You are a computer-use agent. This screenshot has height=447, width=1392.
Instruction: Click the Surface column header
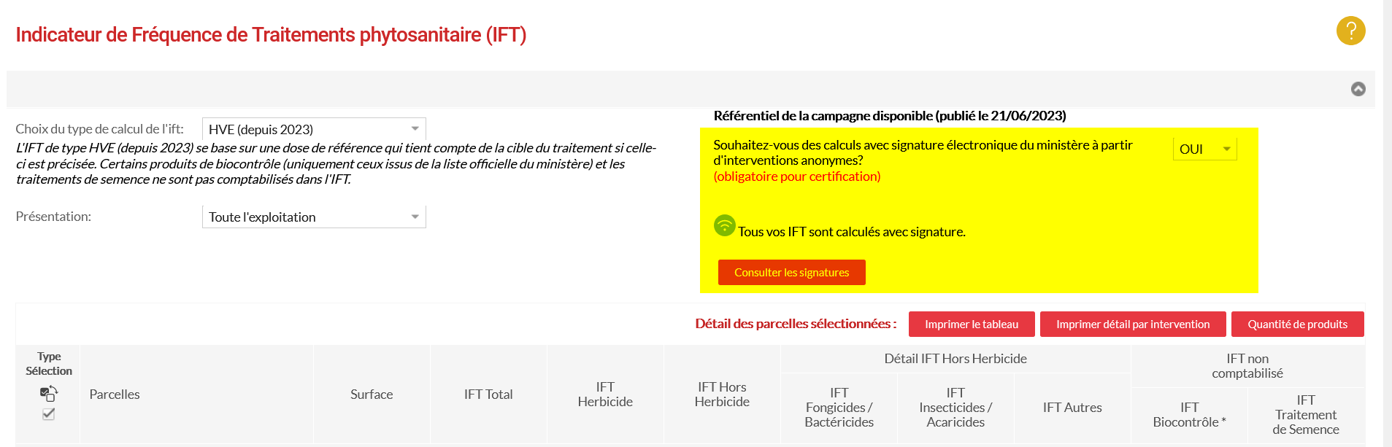point(372,394)
